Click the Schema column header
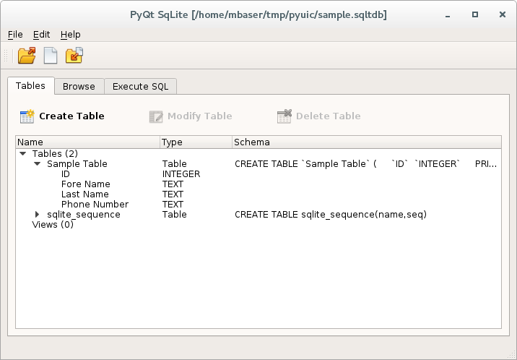This screenshot has height=360, width=517. pos(367,142)
